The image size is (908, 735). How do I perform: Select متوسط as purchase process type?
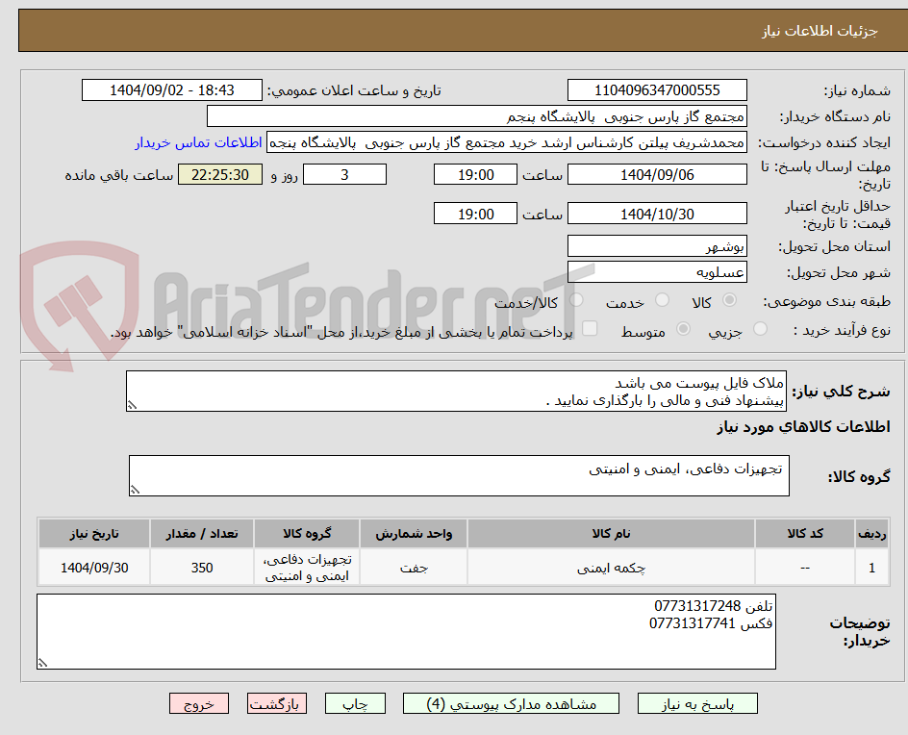click(684, 328)
